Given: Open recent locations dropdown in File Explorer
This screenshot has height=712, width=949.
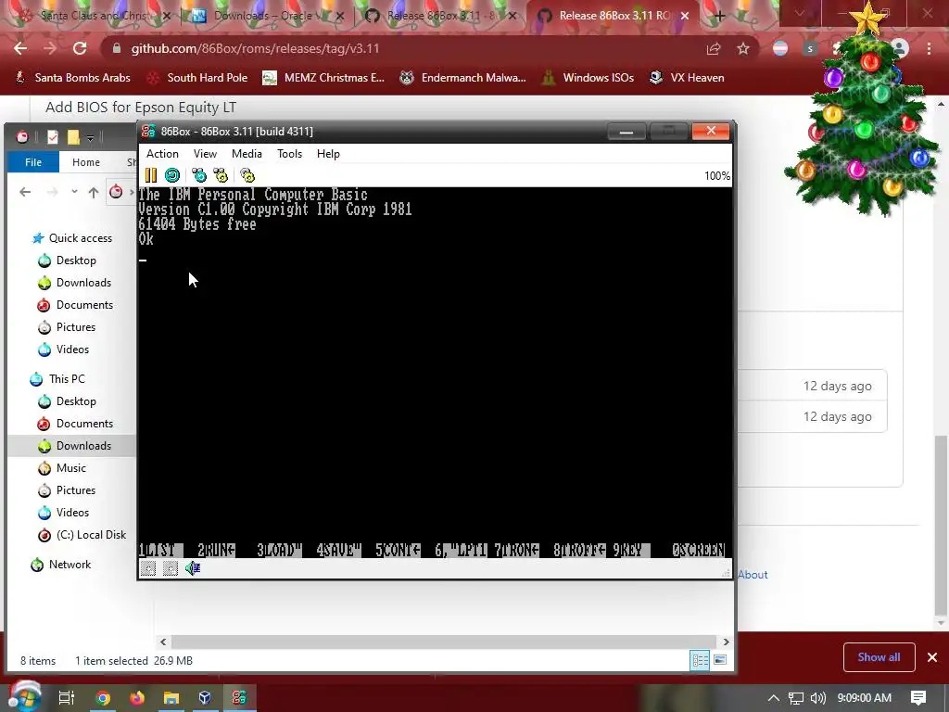Looking at the screenshot, I should point(74,192).
